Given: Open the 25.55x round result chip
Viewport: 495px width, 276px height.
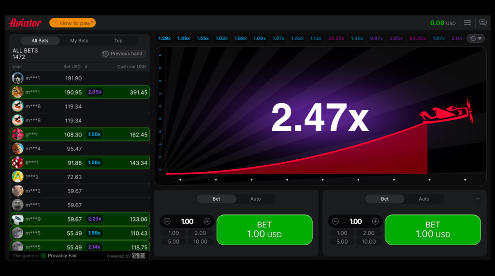Looking at the screenshot, I should click(336, 39).
